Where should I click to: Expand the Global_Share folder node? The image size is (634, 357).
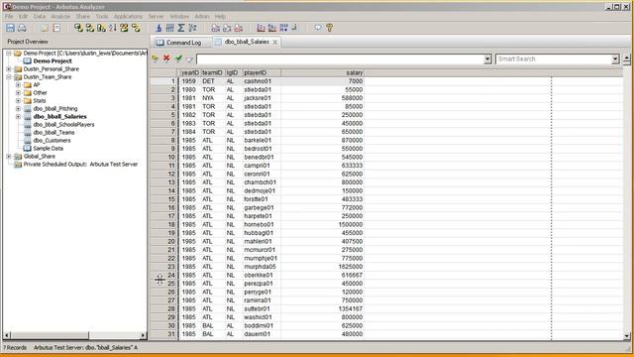click(9, 157)
